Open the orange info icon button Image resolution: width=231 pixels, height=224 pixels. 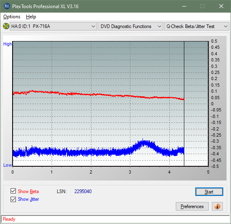click(217, 206)
